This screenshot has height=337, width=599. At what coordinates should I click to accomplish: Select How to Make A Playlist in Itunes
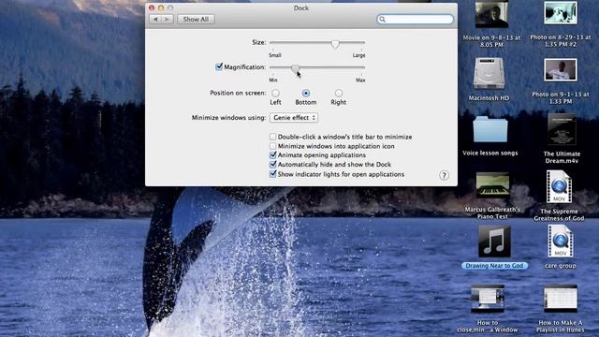point(561,298)
